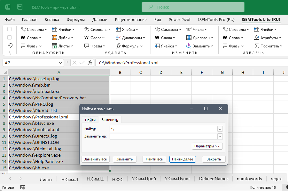Expand the Слова menu in ОБНАРУЖИТЬ
This screenshot has width=288, height=191.
pyautogui.click(x=40, y=38)
